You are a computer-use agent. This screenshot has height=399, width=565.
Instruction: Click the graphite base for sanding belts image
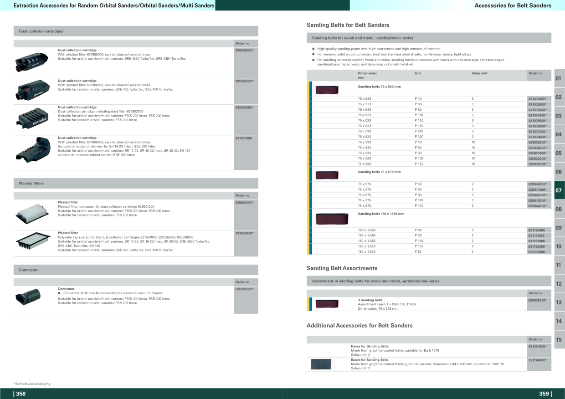pyautogui.click(x=321, y=364)
